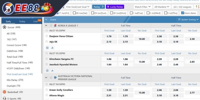
Task: Switch to the Early tab
Action: (8, 21)
